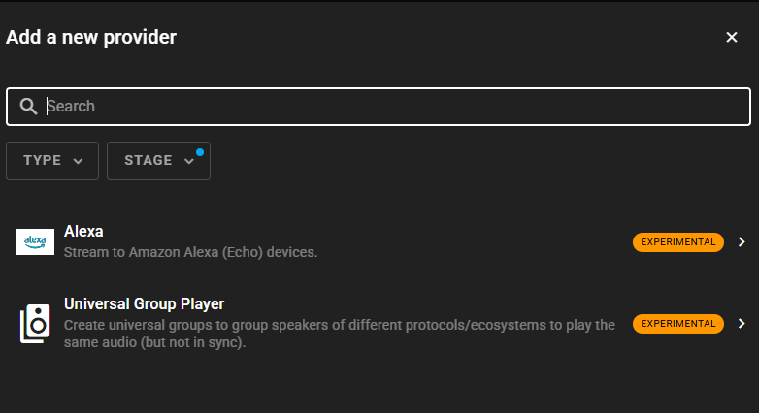Close the Add a new provider dialog
The width and height of the screenshot is (759, 413).
click(x=732, y=38)
